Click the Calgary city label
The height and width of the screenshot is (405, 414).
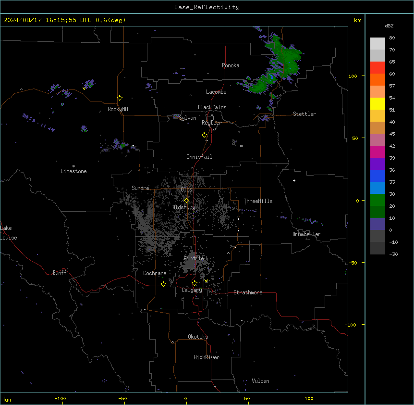[192, 290]
